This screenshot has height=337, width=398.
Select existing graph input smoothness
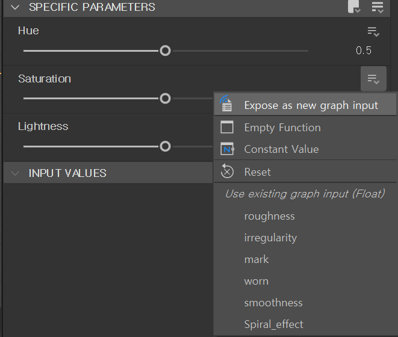tap(305, 303)
